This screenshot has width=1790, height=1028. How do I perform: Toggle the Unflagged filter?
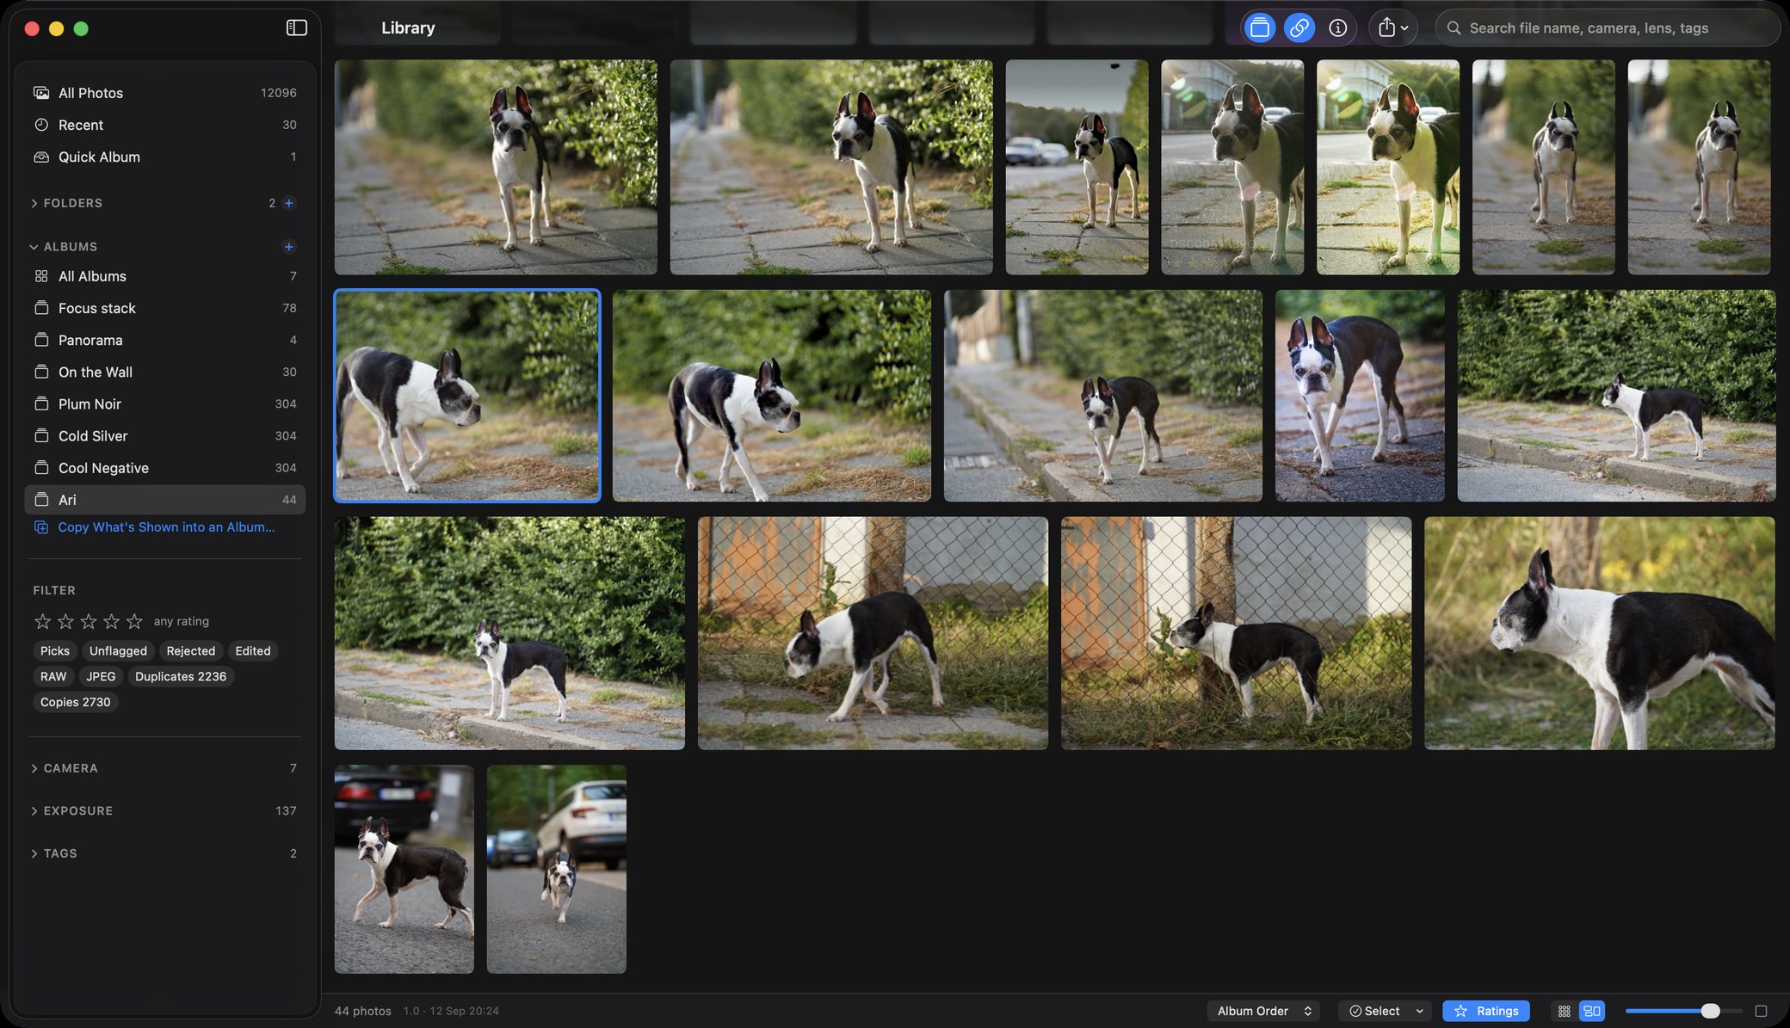(118, 651)
